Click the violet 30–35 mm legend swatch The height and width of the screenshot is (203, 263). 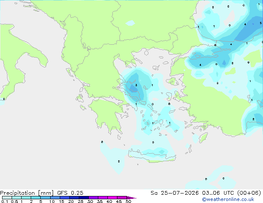93,198
